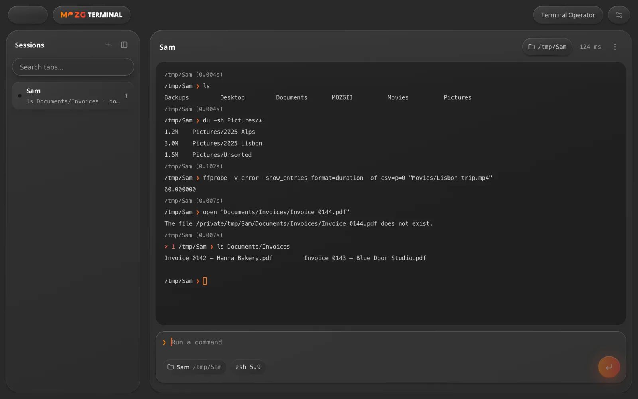Open the settings sliders icon
Screen dimensions: 638x399
point(619,15)
